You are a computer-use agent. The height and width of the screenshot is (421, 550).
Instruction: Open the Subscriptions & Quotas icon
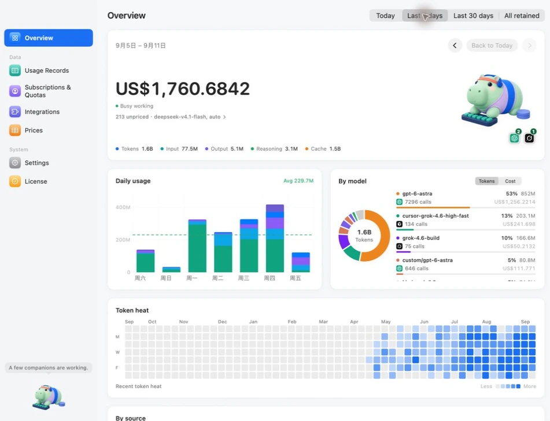coord(14,91)
